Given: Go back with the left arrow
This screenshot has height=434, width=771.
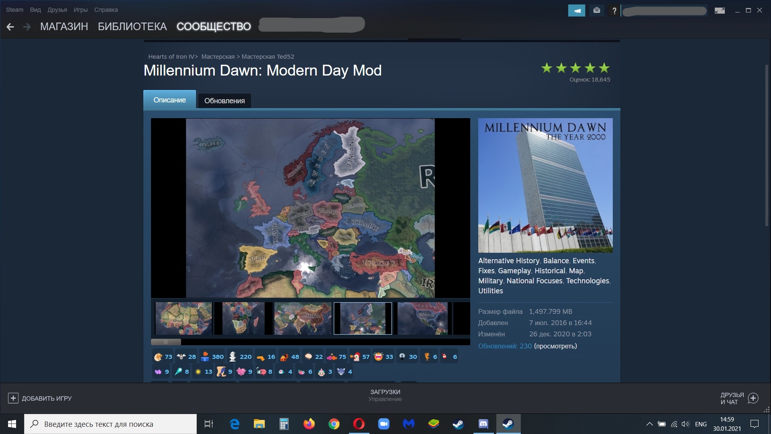Looking at the screenshot, I should [10, 27].
